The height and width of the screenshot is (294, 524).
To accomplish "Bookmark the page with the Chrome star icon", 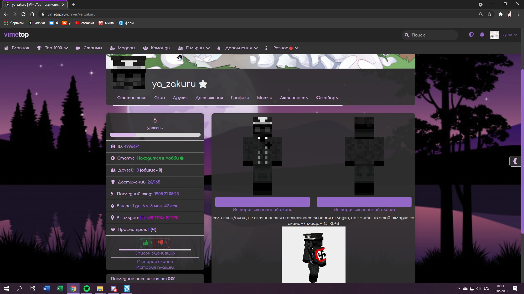I will [x=490, y=14].
